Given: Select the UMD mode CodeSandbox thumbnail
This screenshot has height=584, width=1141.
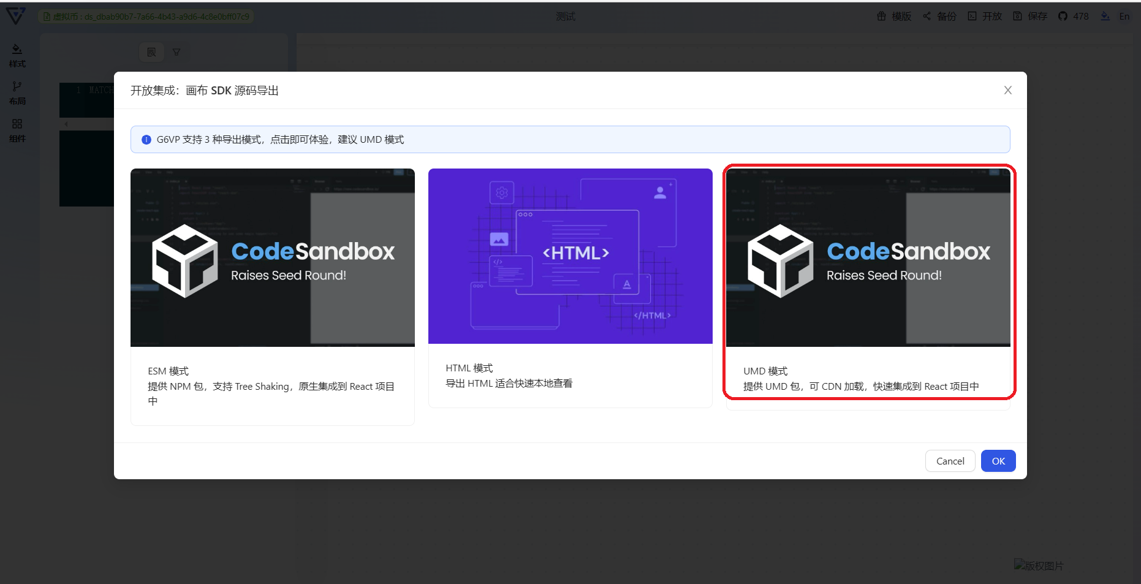Looking at the screenshot, I should click(x=868, y=257).
